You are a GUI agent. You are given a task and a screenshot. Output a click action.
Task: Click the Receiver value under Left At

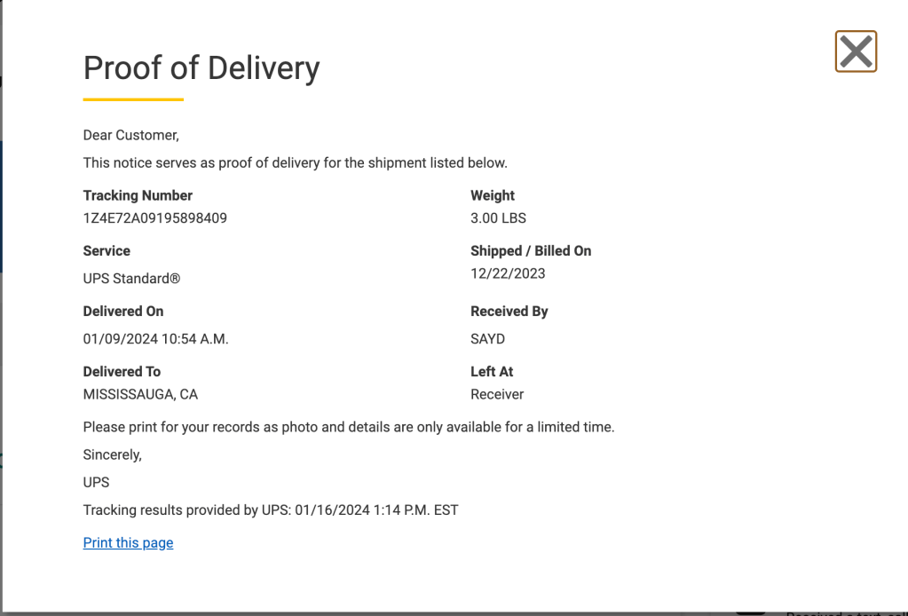click(497, 394)
